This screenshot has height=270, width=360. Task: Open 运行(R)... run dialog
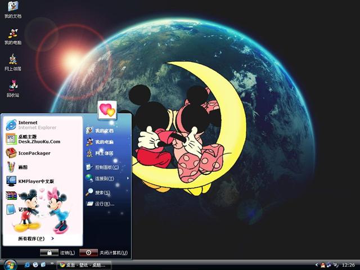coord(103,204)
